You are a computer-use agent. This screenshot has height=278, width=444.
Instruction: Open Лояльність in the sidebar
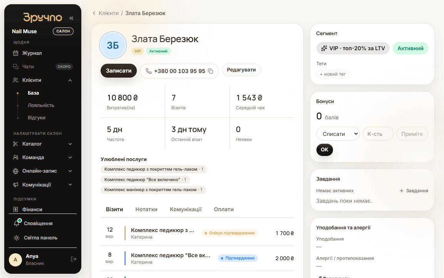click(41, 105)
